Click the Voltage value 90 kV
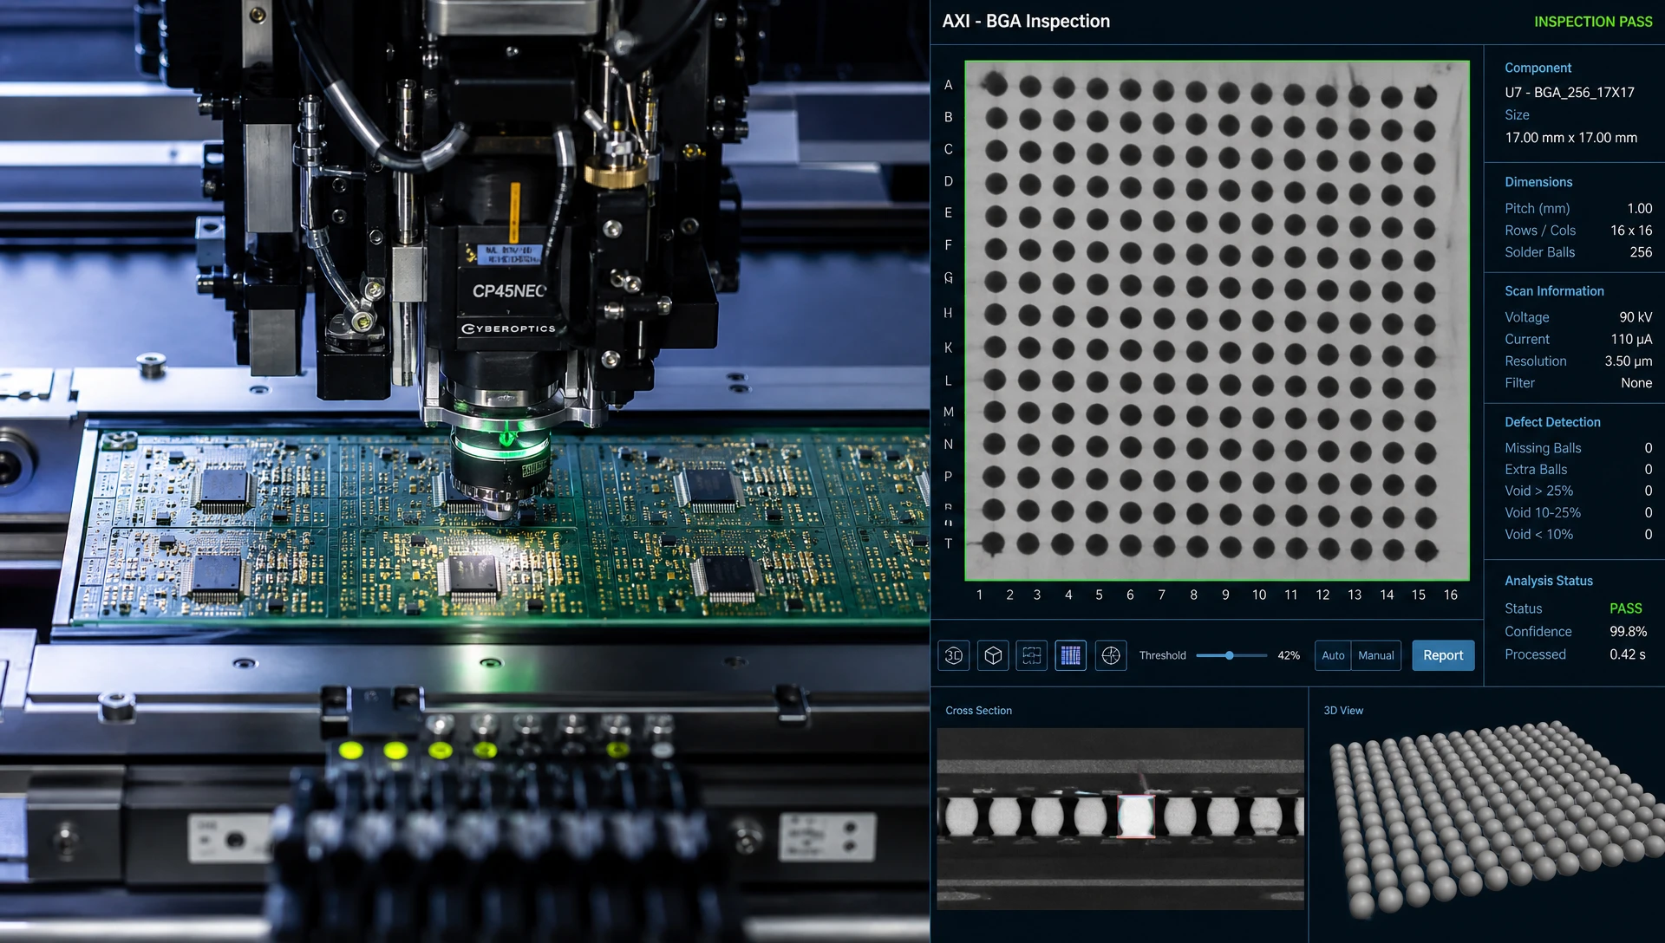Image resolution: width=1665 pixels, height=943 pixels. pyautogui.click(x=1636, y=317)
